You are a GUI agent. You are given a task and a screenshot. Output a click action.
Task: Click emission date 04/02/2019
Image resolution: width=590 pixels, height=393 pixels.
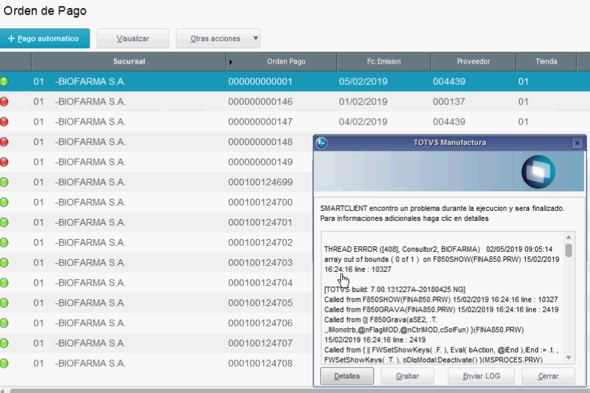tap(363, 122)
